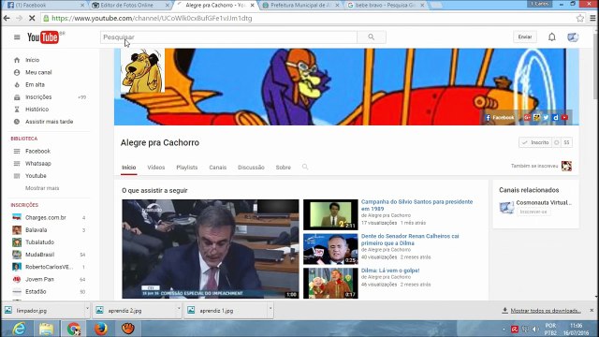Open Cosmonauta Virtual related channel
Image resolution: width=599 pixels, height=337 pixels.
544,202
